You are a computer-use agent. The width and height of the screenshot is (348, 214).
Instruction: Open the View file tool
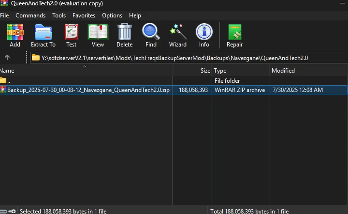click(x=98, y=32)
